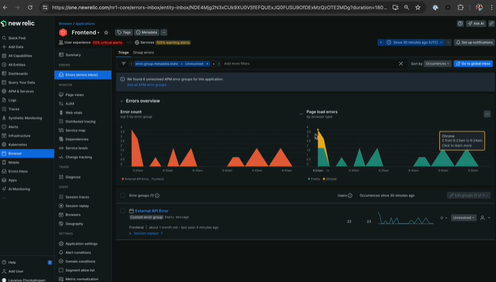Favorite the Frontend entity with the star
The width and height of the screenshot is (496, 282).
(107, 32)
